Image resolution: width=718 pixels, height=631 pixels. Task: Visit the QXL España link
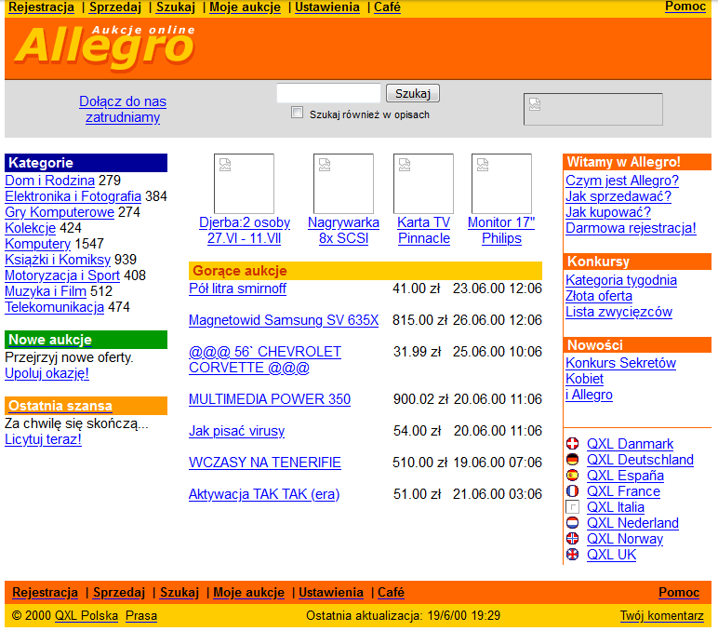[x=626, y=476]
